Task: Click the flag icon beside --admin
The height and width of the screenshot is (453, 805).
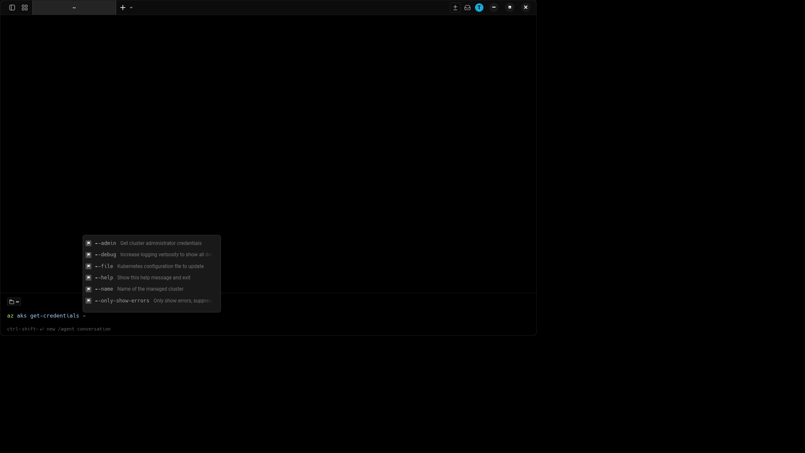Action: tap(88, 243)
